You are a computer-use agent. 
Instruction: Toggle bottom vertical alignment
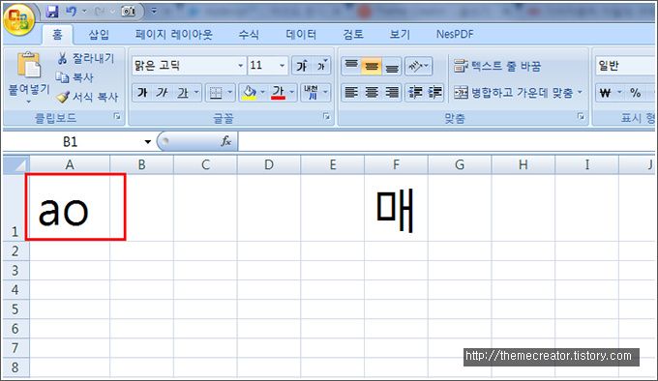click(x=392, y=66)
